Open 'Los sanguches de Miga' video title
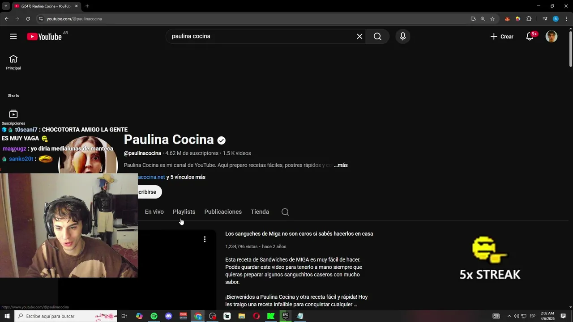The width and height of the screenshot is (573, 322). [299, 234]
